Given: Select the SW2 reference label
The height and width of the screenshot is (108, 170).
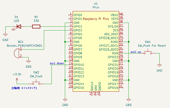Looking at the screenshot, I should [36, 73].
